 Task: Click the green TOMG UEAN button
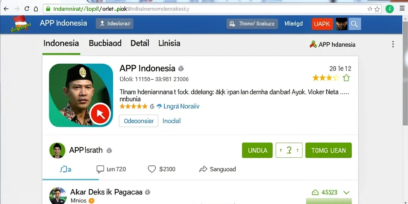328,150
